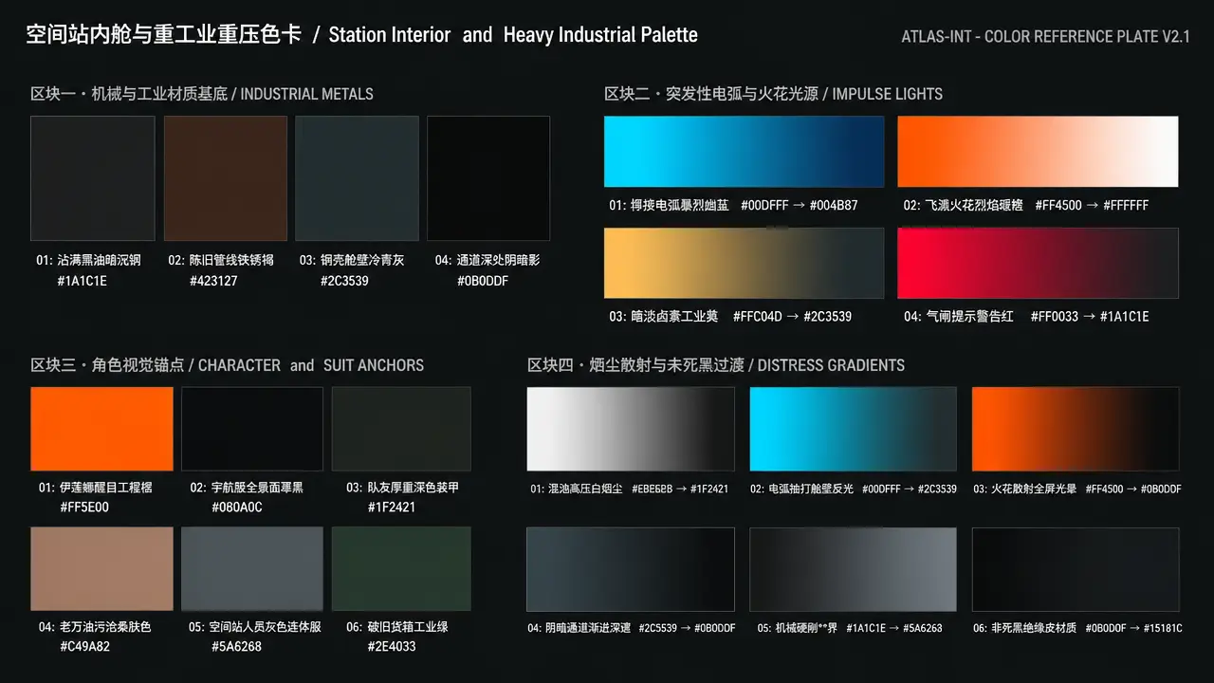The width and height of the screenshot is (1214, 683).
Task: Click the DISTRESS GRADIENTS section heading
Action: coord(716,365)
